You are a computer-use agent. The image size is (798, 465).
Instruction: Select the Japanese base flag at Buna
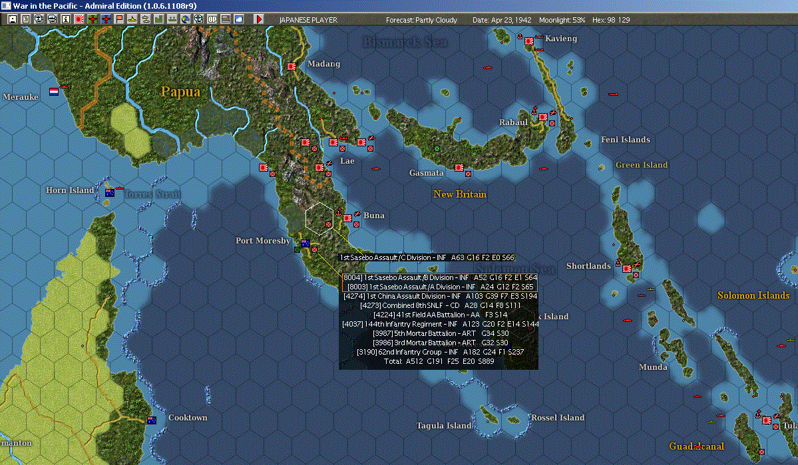[347, 218]
